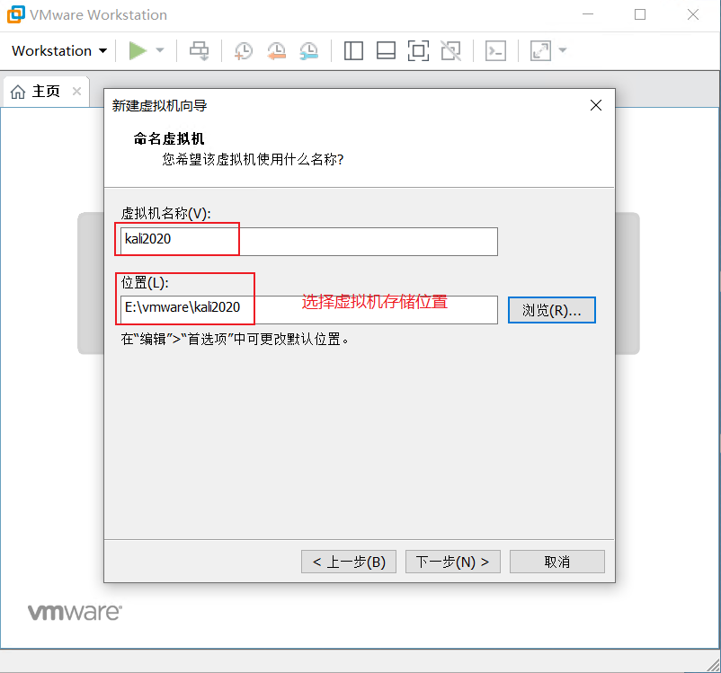
Task: Click the VMware Workstation title bar logo
Action: click(16, 14)
